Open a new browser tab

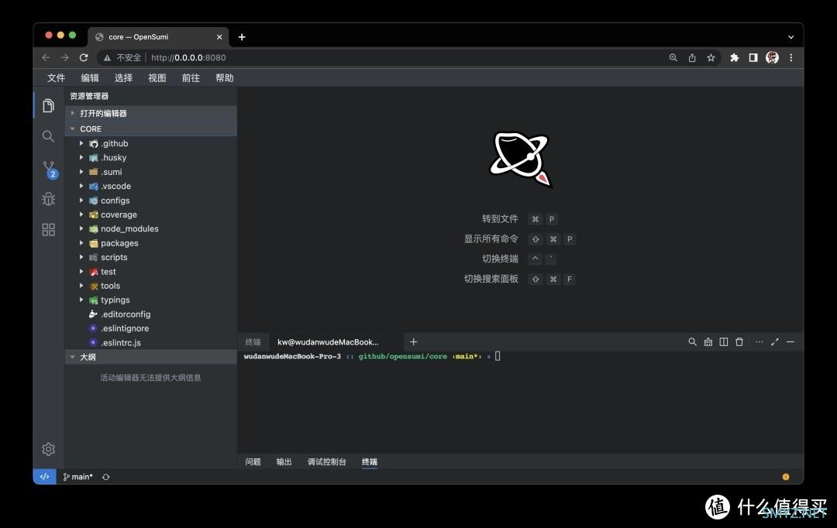(242, 37)
